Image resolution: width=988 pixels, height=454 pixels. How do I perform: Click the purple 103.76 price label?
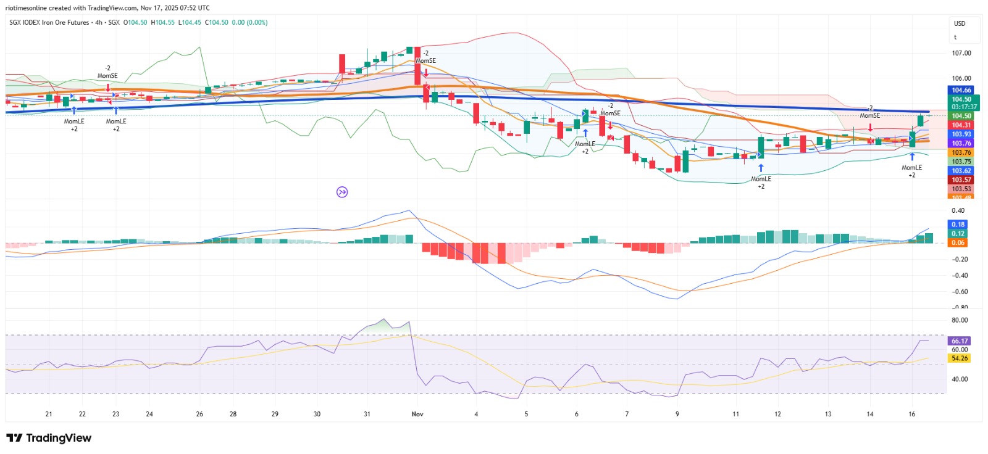pos(961,143)
